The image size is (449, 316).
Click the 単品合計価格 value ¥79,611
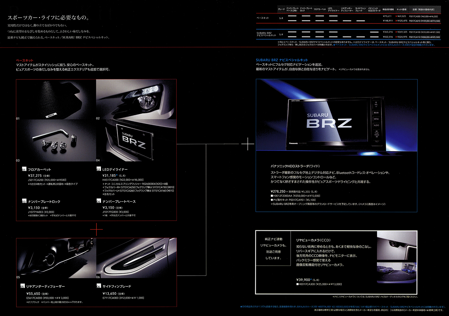tap(387, 16)
